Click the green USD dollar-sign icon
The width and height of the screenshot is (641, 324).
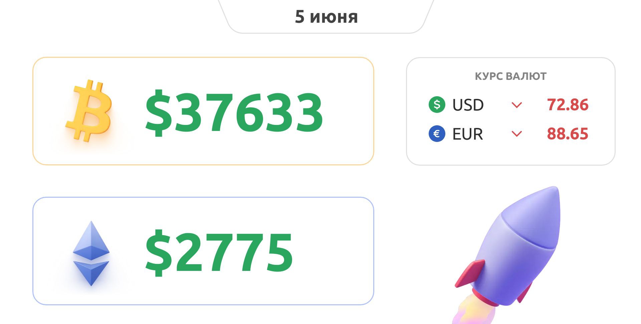[437, 105]
